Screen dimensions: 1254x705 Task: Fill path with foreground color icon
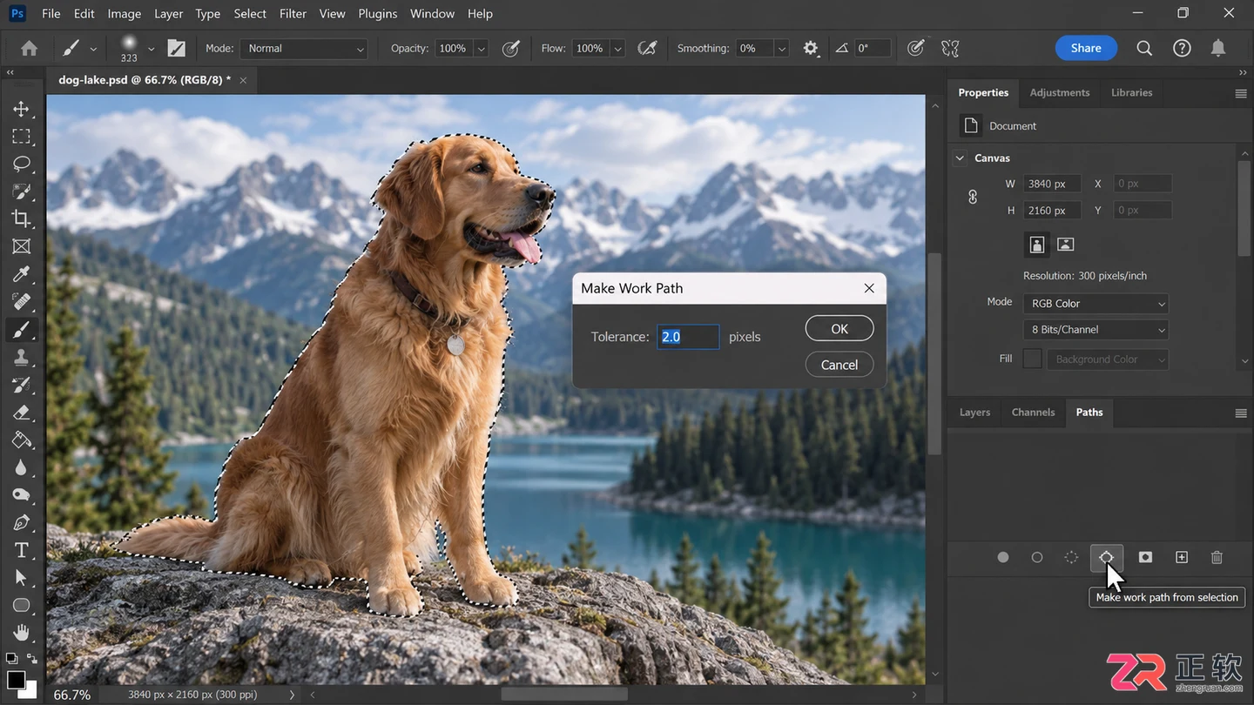click(1003, 557)
